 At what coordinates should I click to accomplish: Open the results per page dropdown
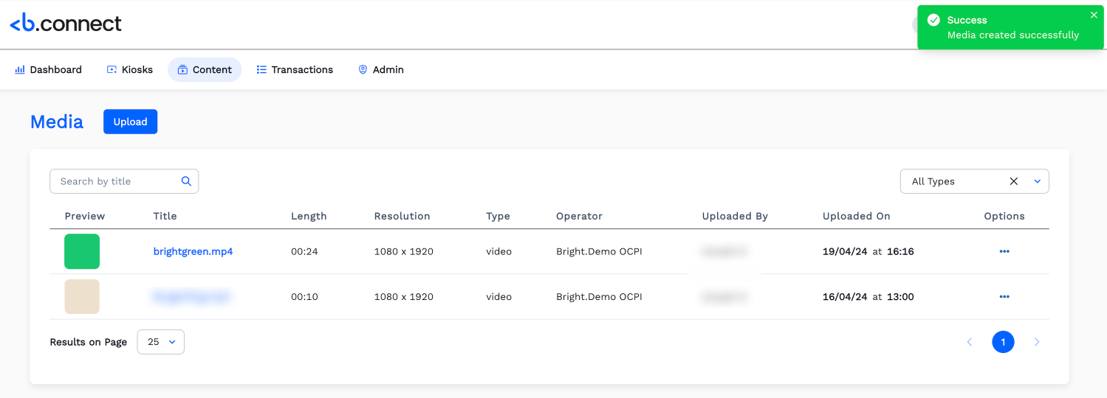point(161,342)
